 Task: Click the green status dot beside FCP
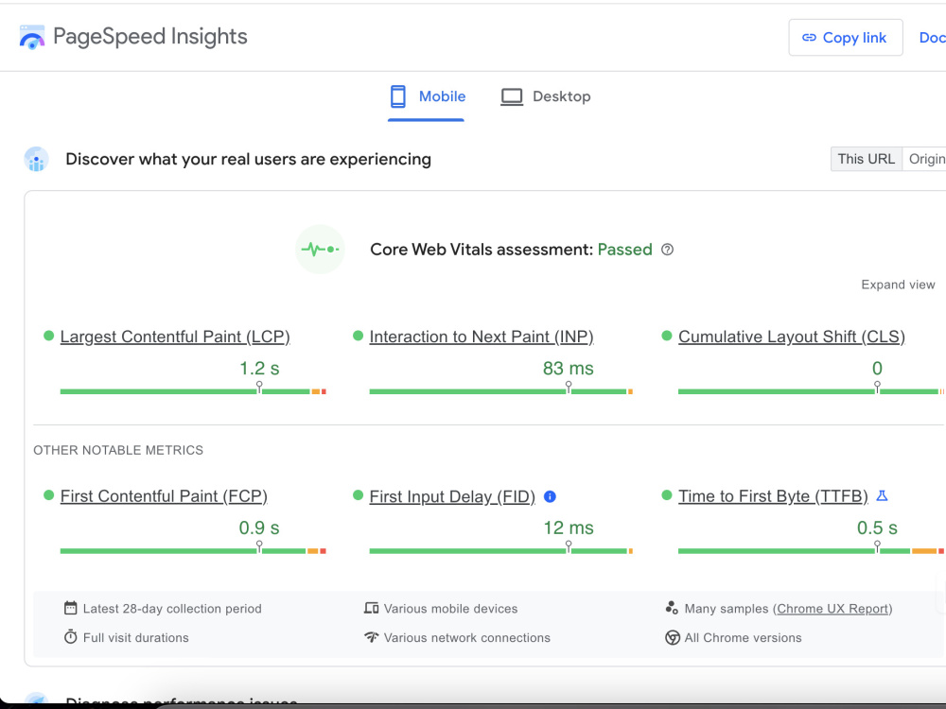pos(49,495)
